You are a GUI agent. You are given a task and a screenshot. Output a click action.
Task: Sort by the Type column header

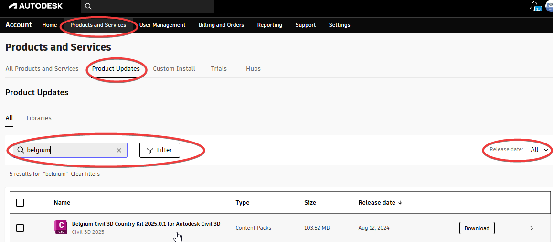pos(243,203)
